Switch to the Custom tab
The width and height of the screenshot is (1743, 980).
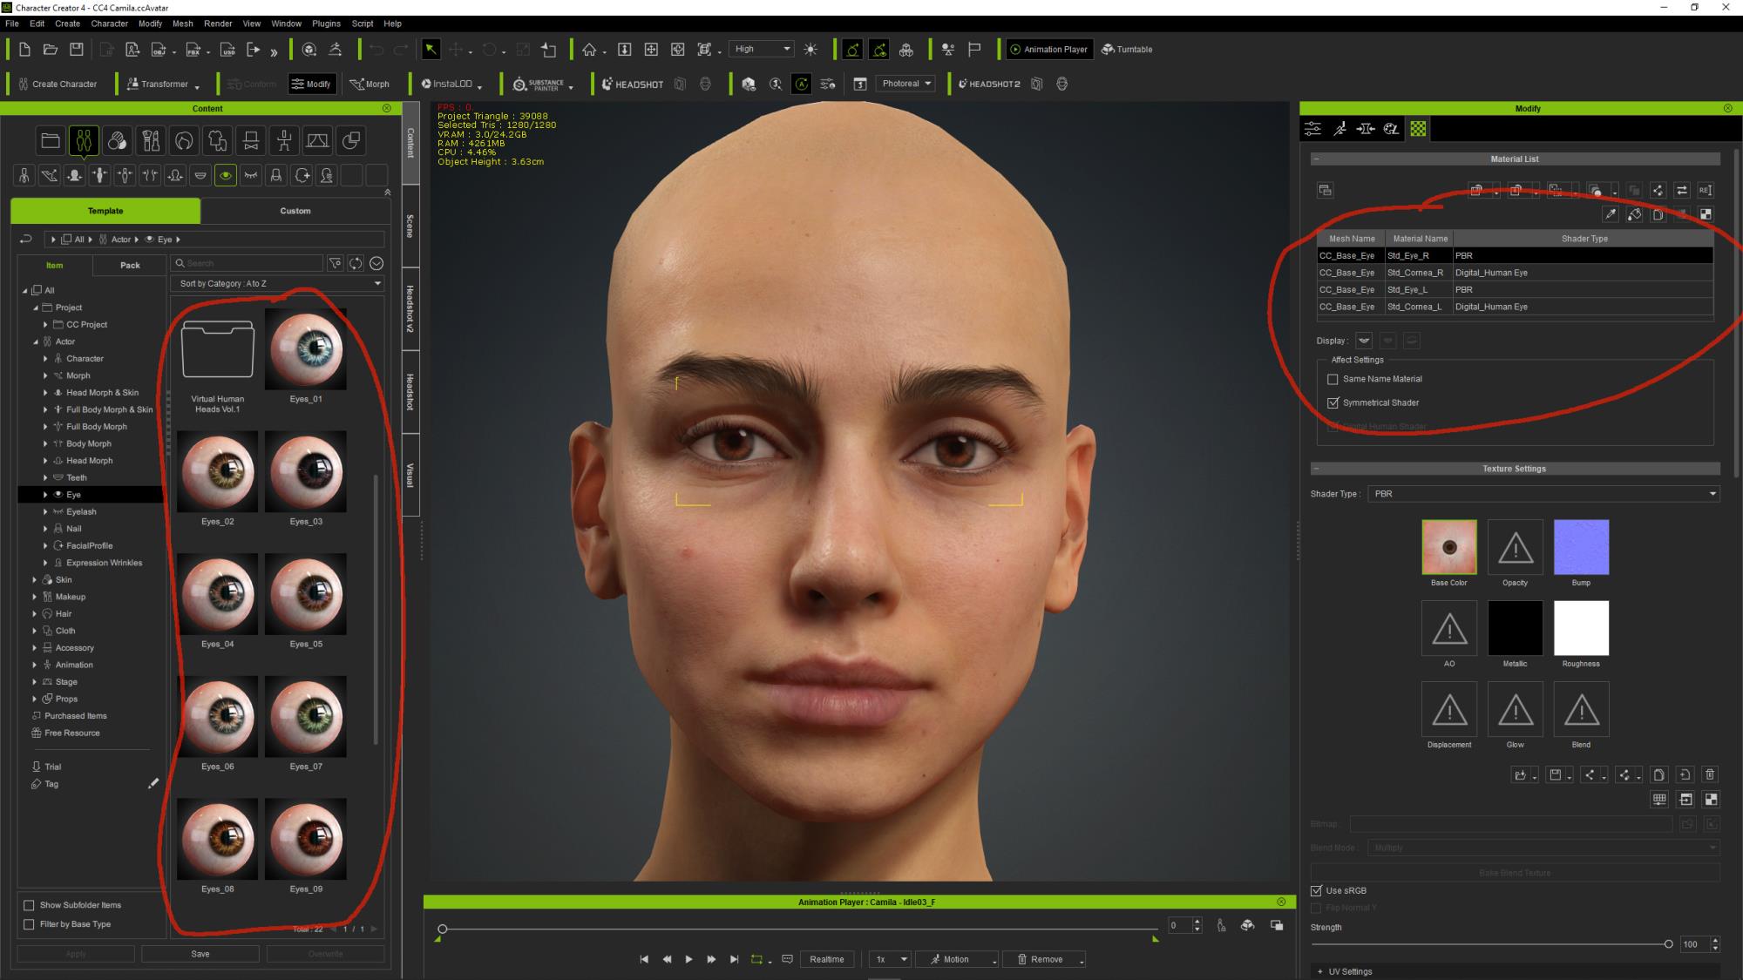click(x=295, y=211)
